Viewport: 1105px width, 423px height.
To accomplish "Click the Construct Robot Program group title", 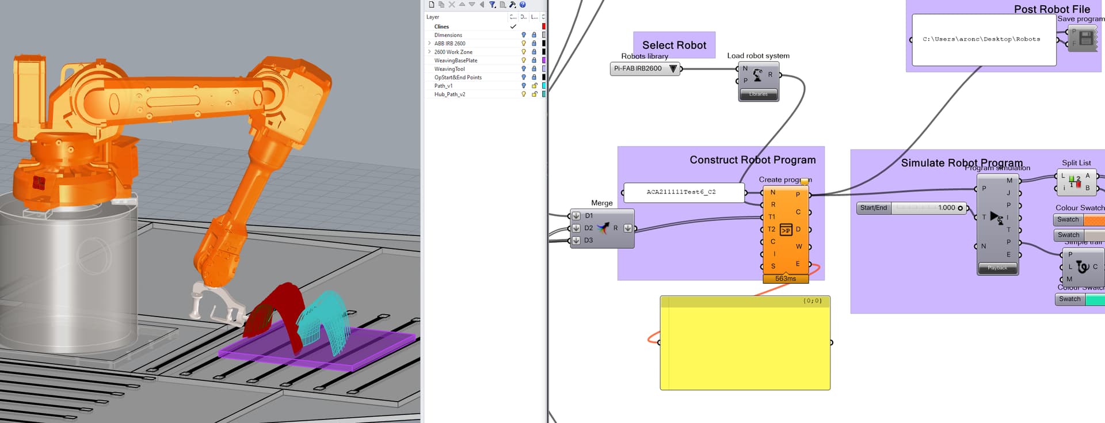I will pos(753,160).
